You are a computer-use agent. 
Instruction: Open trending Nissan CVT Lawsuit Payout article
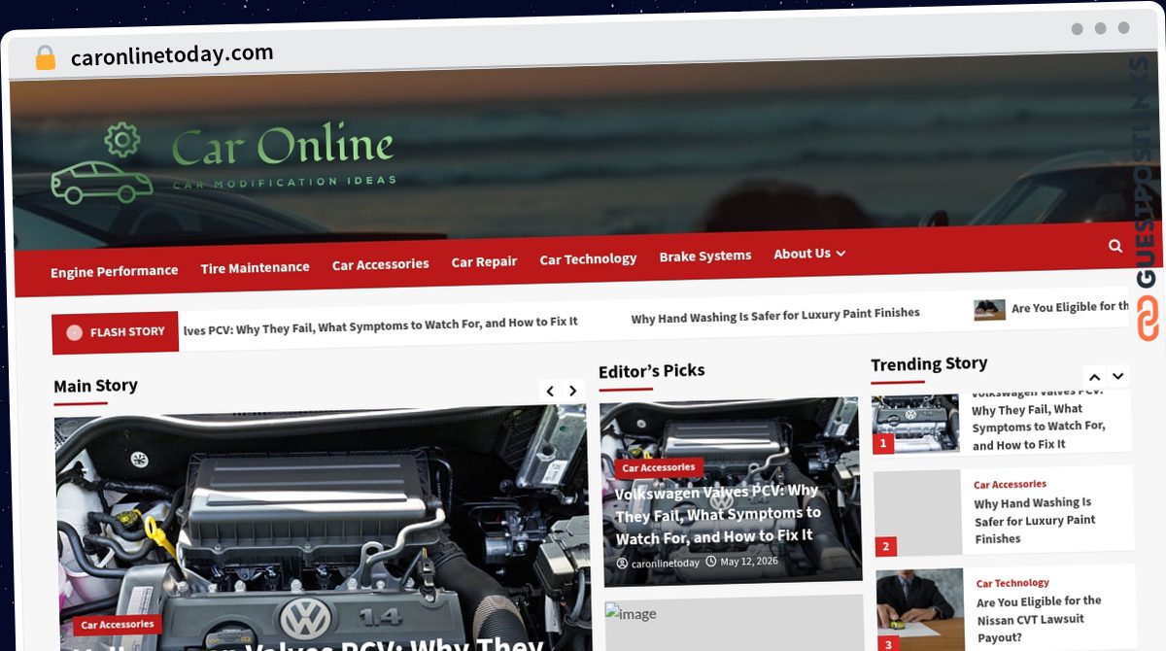(x=1039, y=619)
